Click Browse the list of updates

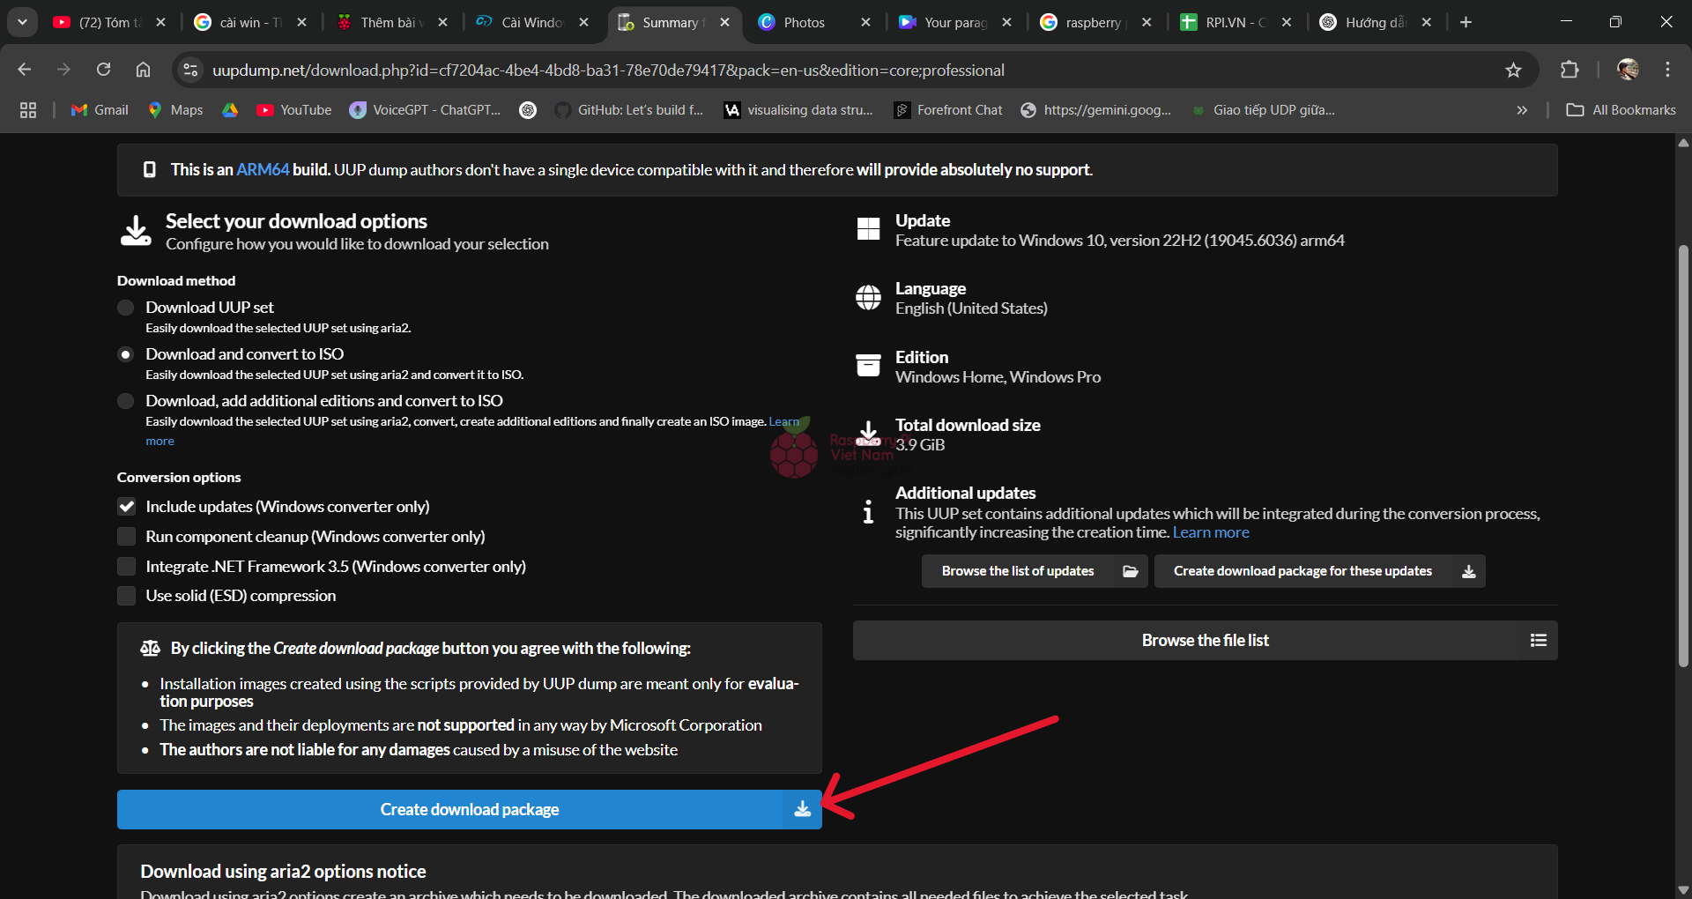pyautogui.click(x=1034, y=571)
